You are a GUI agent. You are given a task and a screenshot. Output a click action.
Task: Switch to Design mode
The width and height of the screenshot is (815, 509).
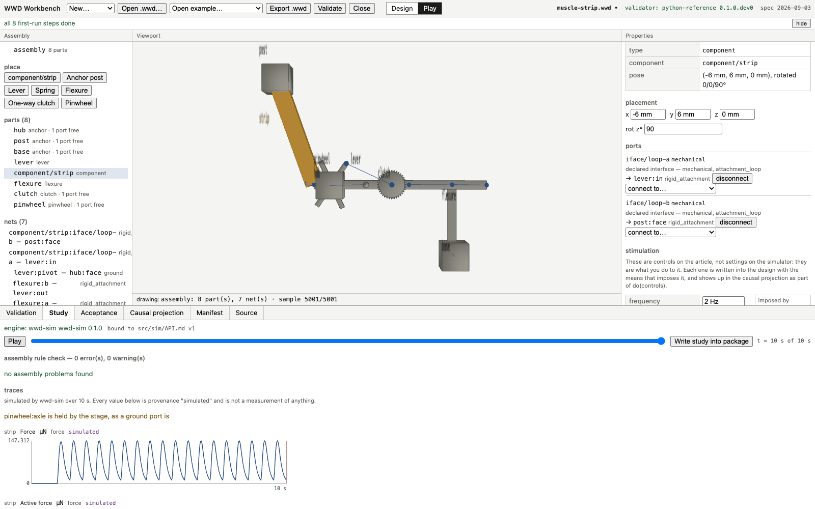(x=402, y=8)
